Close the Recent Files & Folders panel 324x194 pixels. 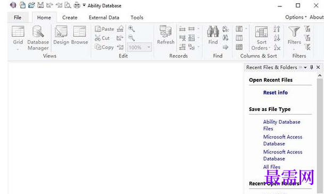tap(318, 67)
